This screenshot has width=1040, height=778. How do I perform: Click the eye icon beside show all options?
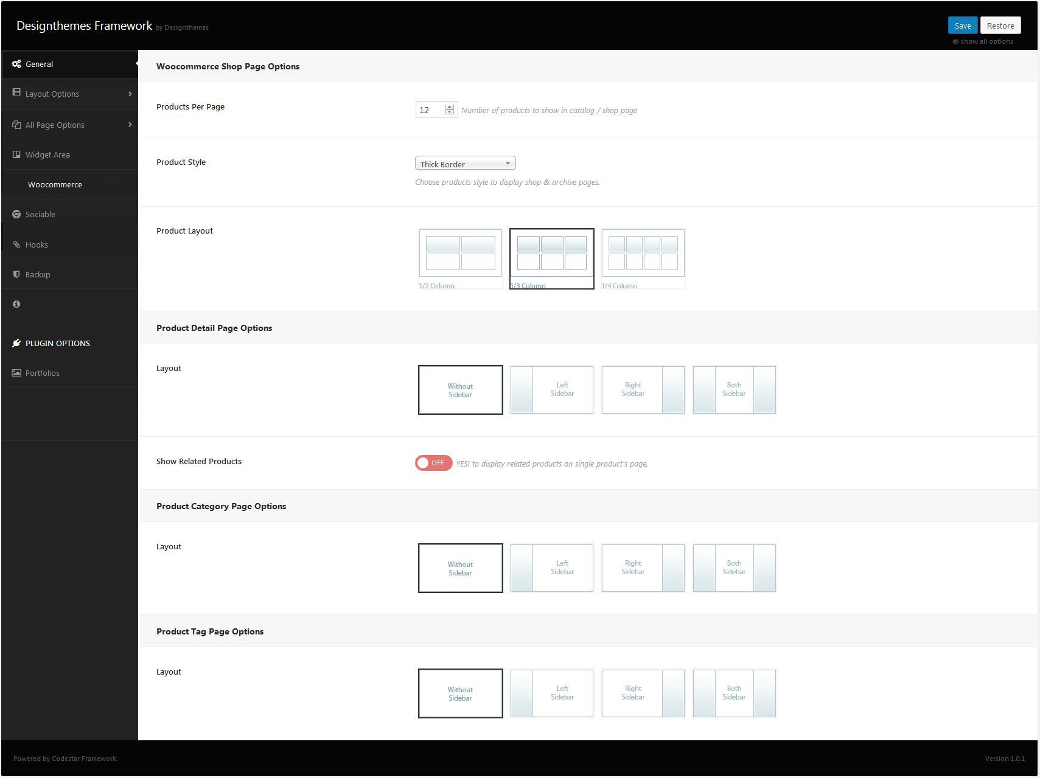[x=955, y=42]
